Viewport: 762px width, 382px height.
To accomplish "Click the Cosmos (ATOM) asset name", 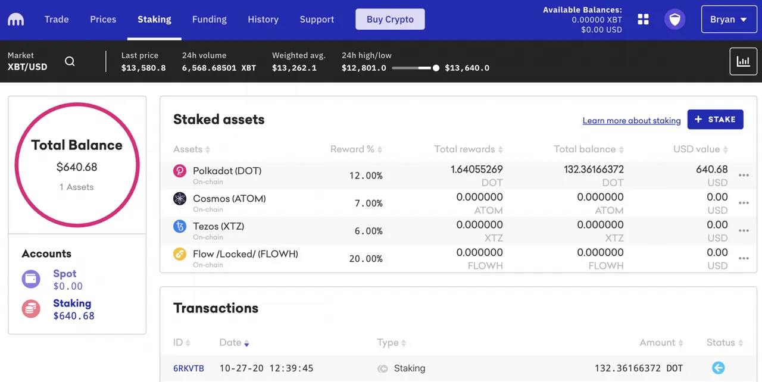I will (x=229, y=199).
